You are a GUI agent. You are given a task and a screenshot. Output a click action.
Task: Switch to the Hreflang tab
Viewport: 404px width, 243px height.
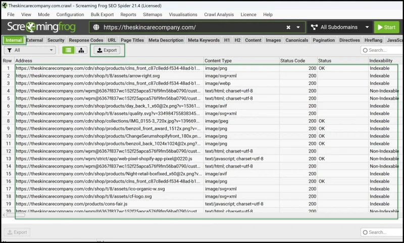coord(373,40)
